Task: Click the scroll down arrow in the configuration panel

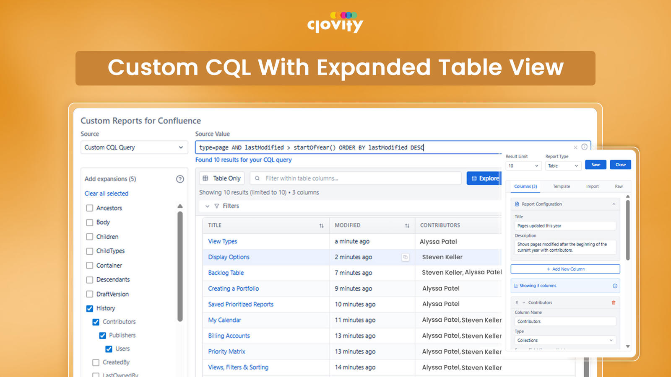Action: pos(628,346)
